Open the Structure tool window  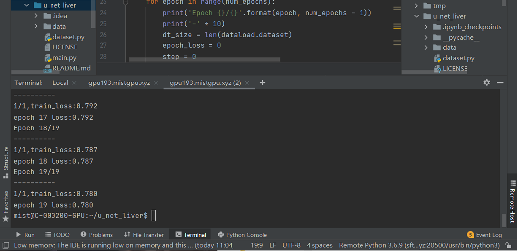[x=5, y=163]
